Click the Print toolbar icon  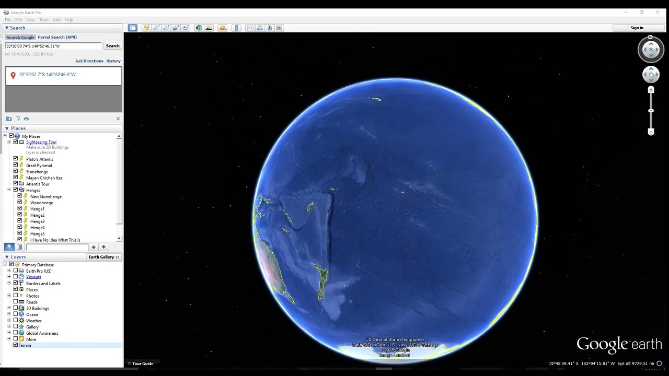[260, 28]
